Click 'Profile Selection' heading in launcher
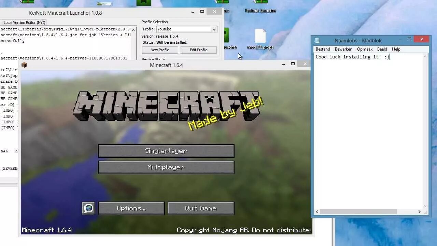 (x=155, y=22)
